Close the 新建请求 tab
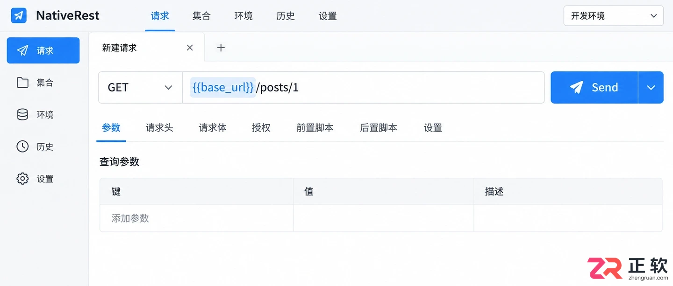Viewport: 673px width, 286px height. coord(190,48)
